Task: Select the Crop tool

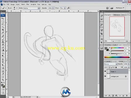Action: point(3,30)
